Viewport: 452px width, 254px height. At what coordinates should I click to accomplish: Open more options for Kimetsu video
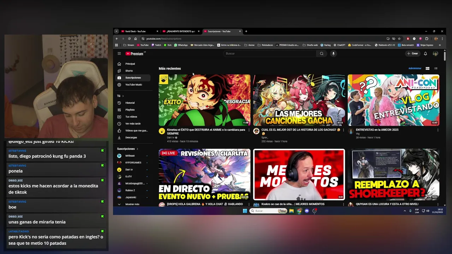pyautogui.click(x=249, y=130)
